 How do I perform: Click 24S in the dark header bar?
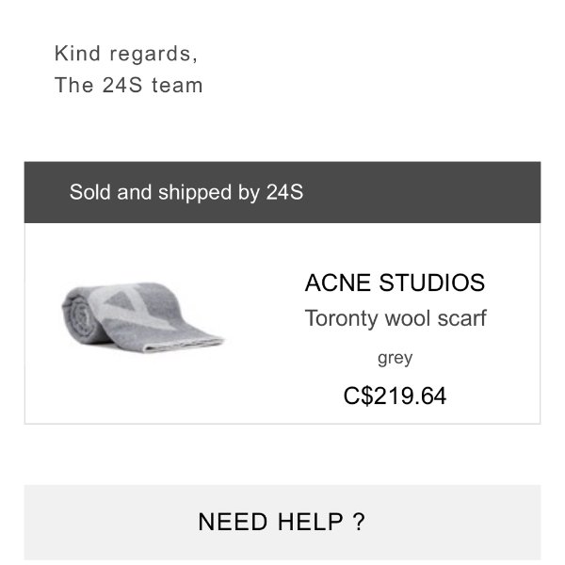click(284, 193)
